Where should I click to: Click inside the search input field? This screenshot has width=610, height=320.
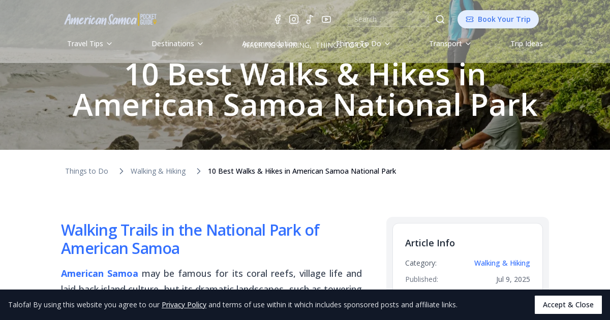click(388, 19)
